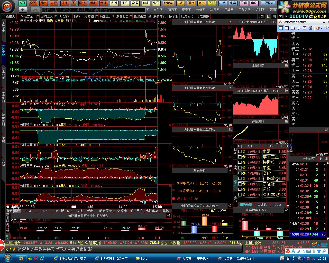
Task: Click the back arrow navigation icon
Action: click(23, 10)
